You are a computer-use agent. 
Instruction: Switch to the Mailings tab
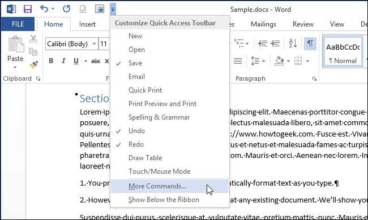pyautogui.click(x=263, y=24)
